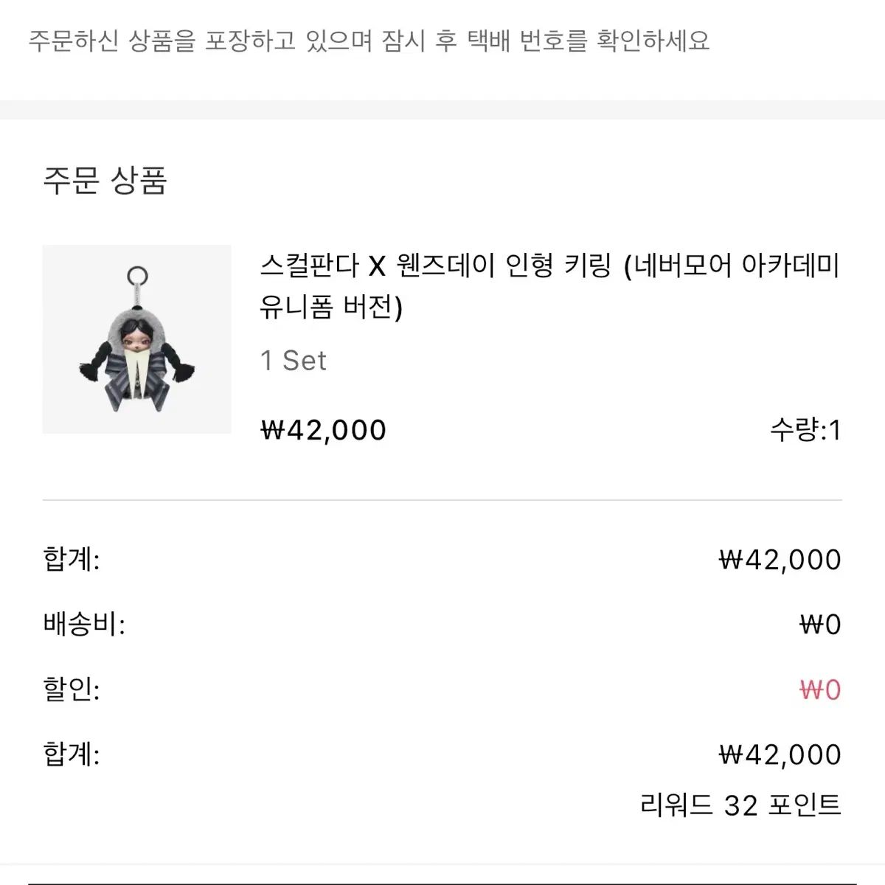Select the 주문 상품 section heading

tap(105, 180)
